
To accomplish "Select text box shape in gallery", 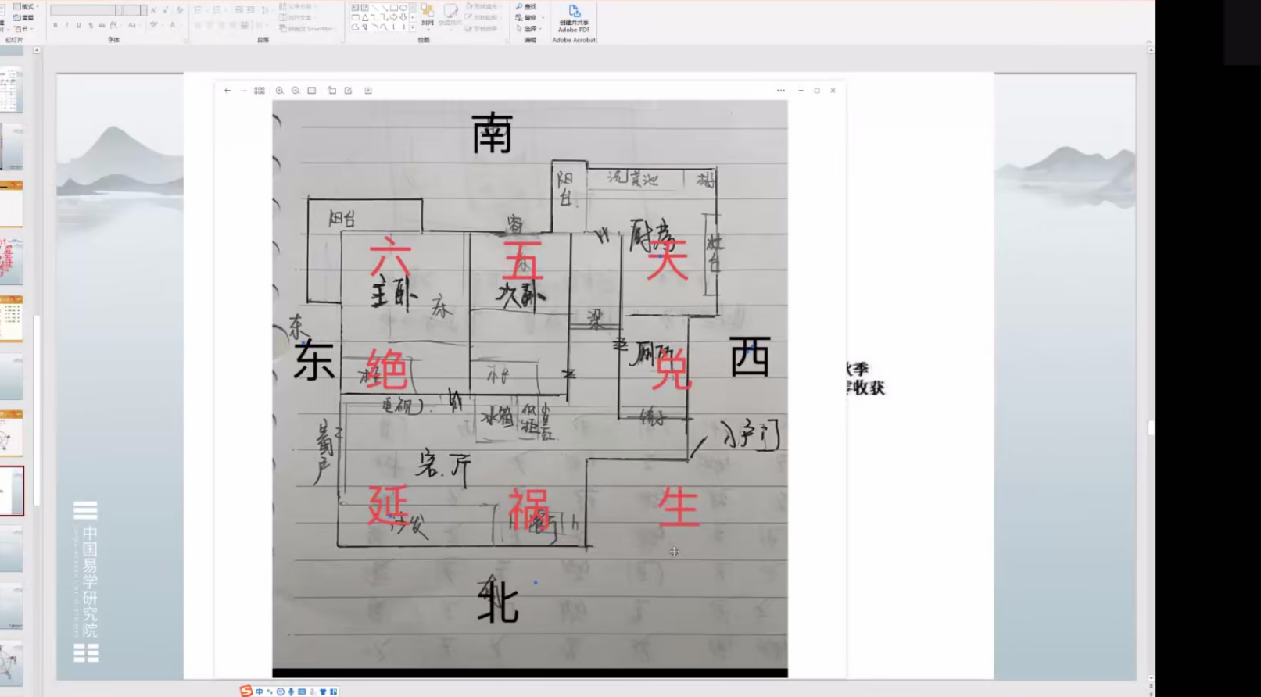I will point(355,7).
